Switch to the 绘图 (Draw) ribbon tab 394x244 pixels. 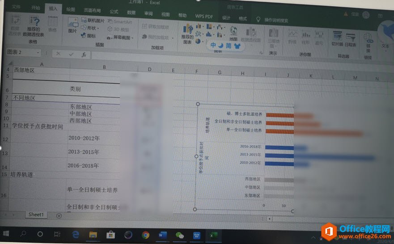pos(71,9)
